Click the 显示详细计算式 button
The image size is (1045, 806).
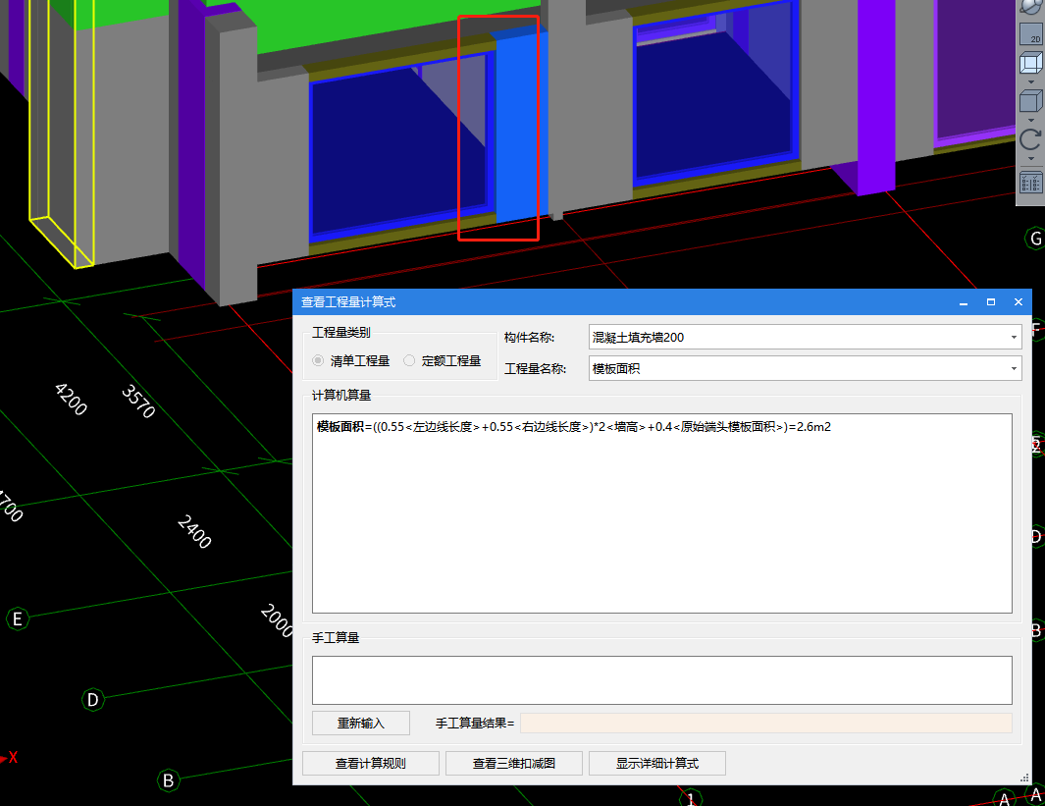[x=657, y=764]
